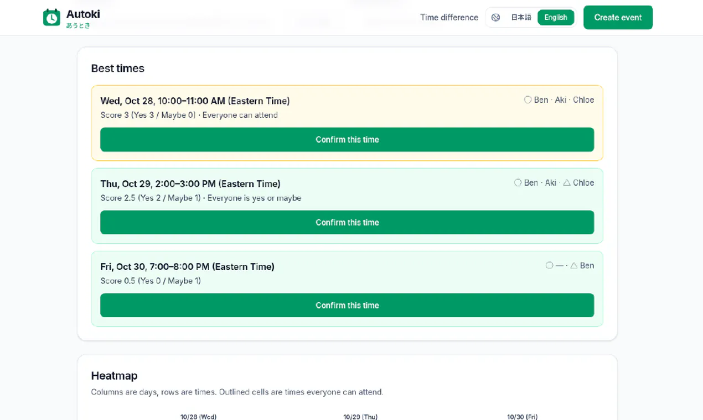Click the 10/30 (Fri) heatmap column header
Viewport: 703px width, 420px height.
click(x=522, y=417)
